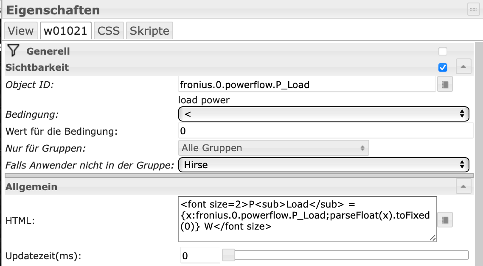Open the Skripte tab
Screen dimensions: 483x266
(x=149, y=31)
